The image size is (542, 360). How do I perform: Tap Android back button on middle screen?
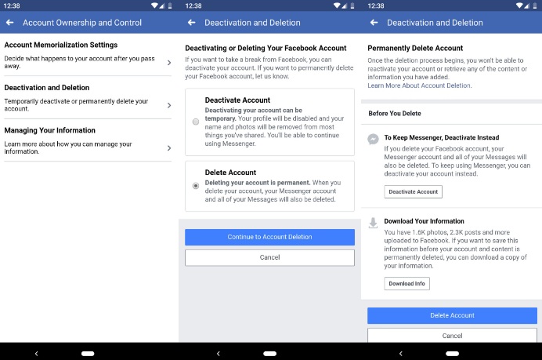tap(218, 354)
